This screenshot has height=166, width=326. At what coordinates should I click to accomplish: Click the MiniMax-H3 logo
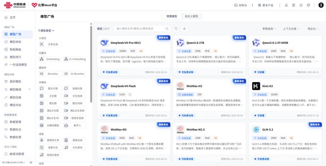pyautogui.click(x=180, y=86)
